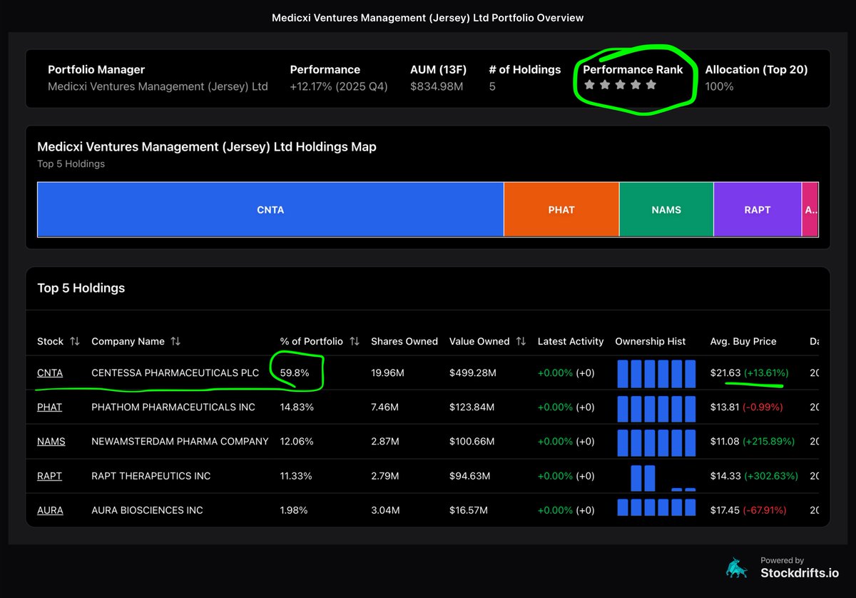
Task: Click the Stockdrifts bull logo icon
Action: click(x=737, y=567)
